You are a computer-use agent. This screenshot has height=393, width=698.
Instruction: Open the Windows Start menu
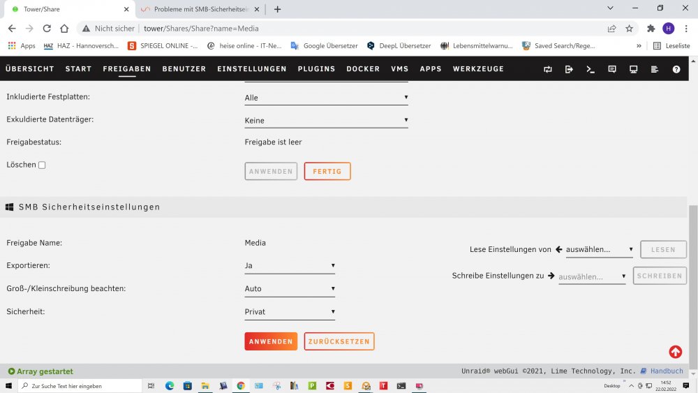(x=8, y=386)
